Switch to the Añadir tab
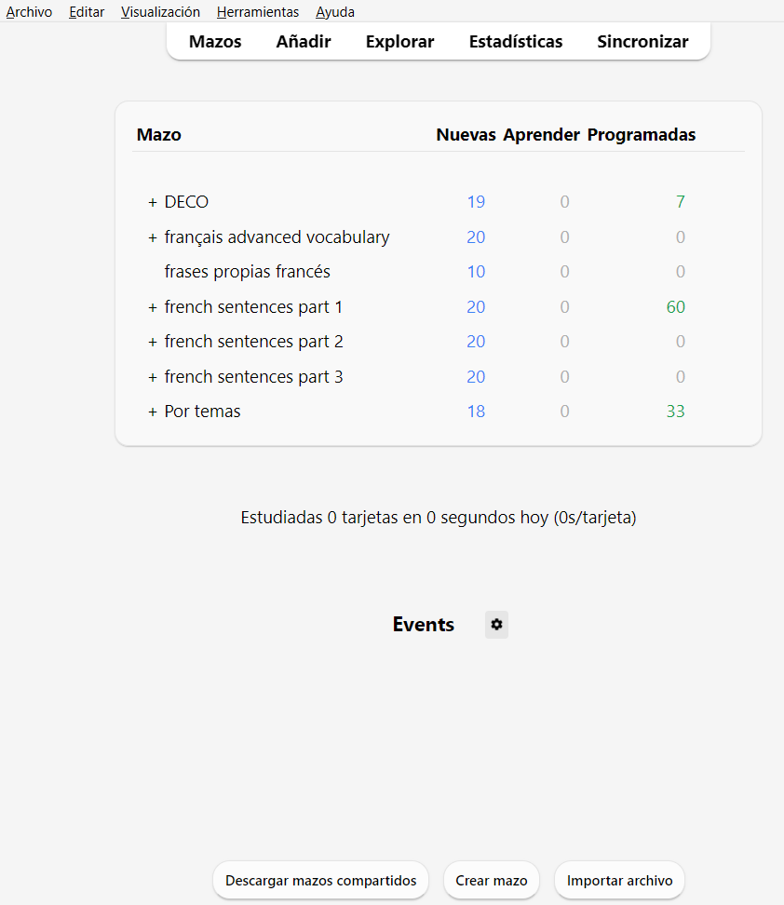 click(x=303, y=41)
